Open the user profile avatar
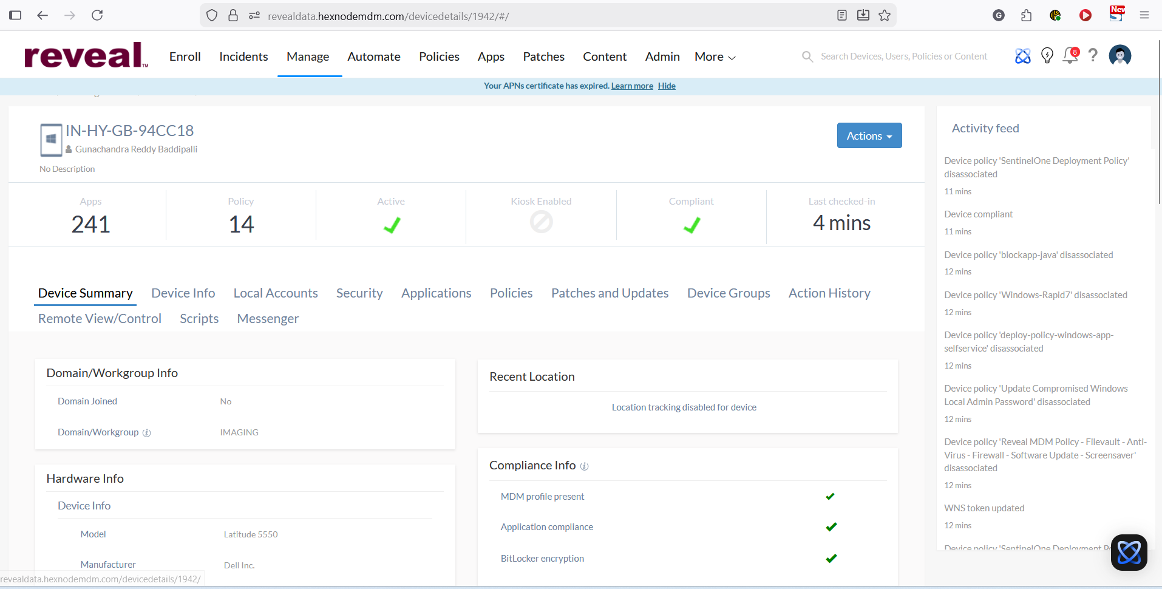Viewport: 1162px width, 589px height. click(1120, 56)
